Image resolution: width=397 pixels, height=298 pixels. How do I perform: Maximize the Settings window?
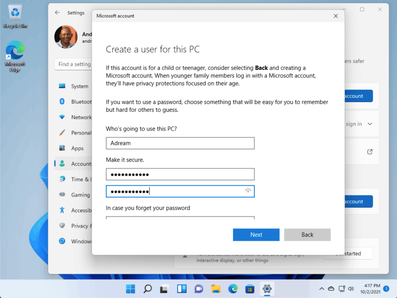(x=362, y=9)
